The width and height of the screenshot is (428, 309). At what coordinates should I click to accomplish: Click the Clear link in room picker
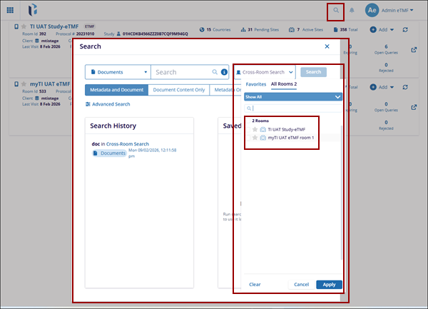255,284
